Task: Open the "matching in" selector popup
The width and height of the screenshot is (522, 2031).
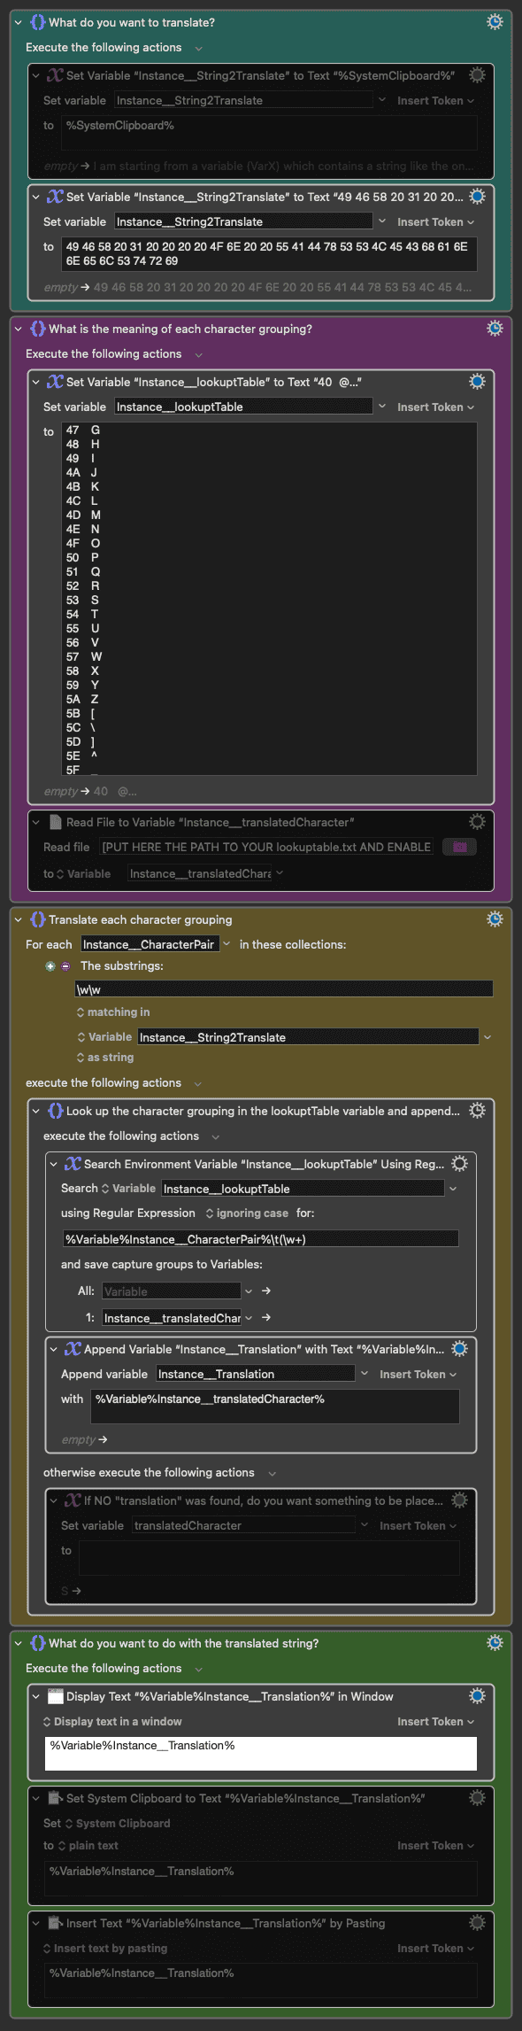Action: pyautogui.click(x=113, y=1012)
